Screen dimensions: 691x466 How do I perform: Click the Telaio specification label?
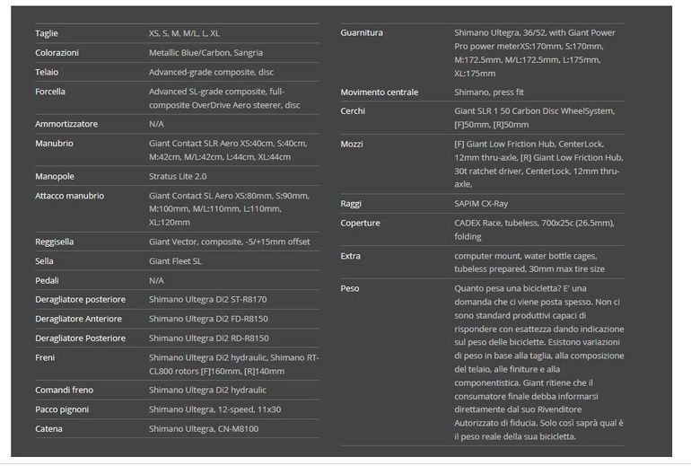point(48,72)
